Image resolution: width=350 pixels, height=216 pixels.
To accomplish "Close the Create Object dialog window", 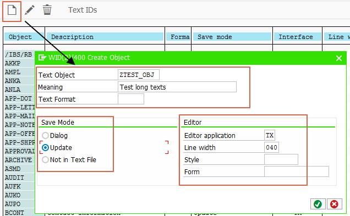I will point(339,58).
